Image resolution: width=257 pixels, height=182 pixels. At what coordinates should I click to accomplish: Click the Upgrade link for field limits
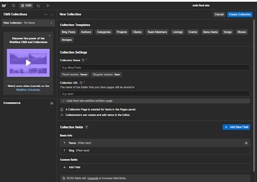tap(93, 178)
